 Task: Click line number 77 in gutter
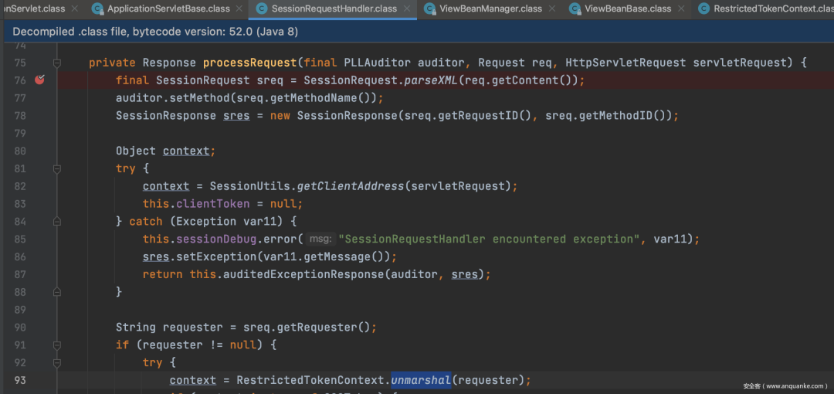click(x=19, y=98)
